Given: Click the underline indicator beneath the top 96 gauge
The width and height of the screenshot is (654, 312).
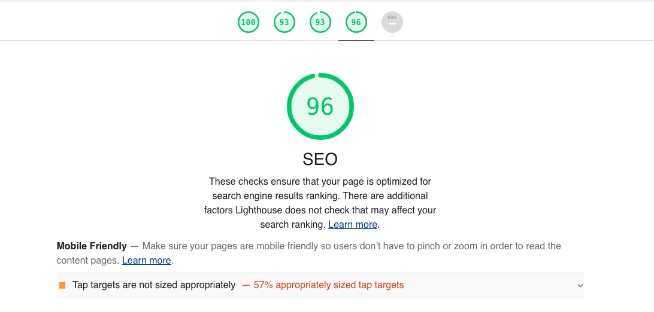Looking at the screenshot, I should point(356,41).
